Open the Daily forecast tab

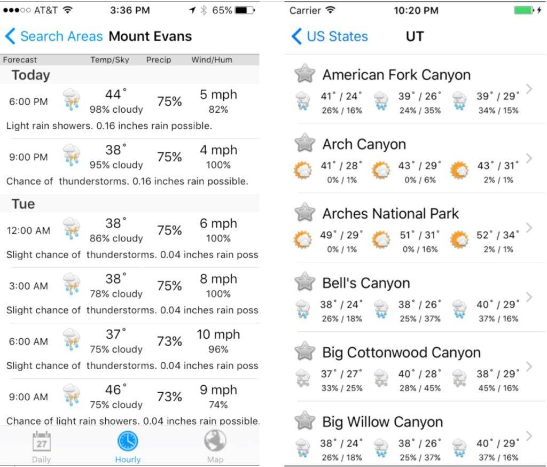coord(41,447)
